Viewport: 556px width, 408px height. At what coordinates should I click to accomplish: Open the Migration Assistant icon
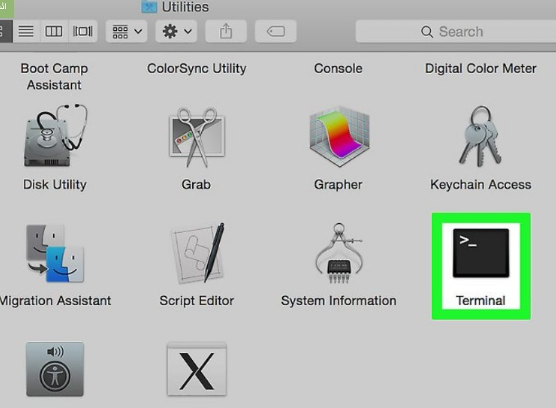pyautogui.click(x=56, y=253)
